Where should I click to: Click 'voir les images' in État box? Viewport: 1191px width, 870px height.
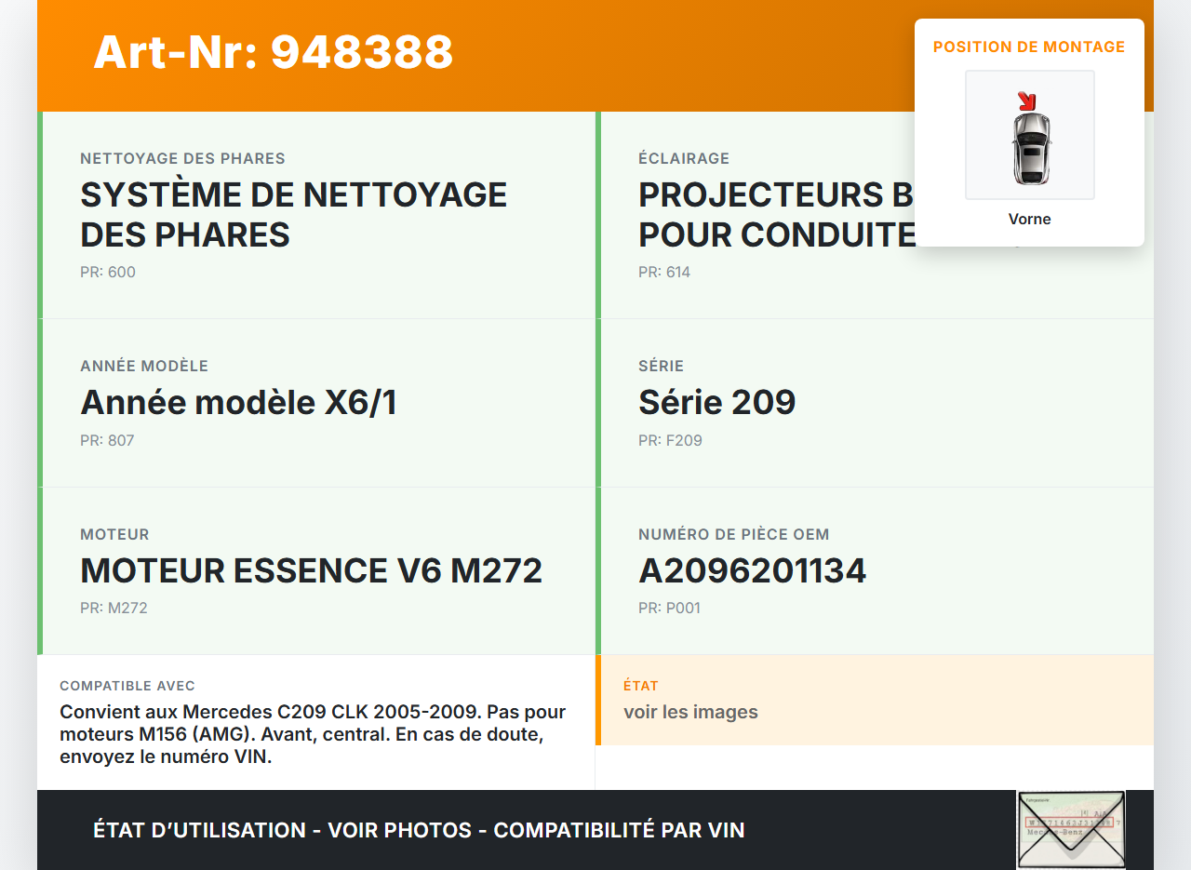pyautogui.click(x=690, y=712)
